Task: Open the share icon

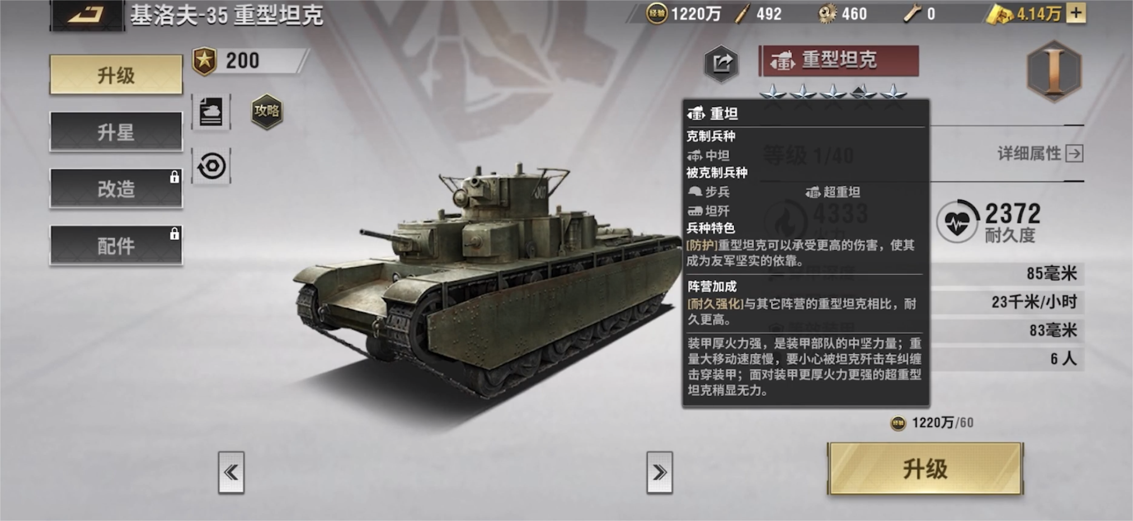Action: pyautogui.click(x=721, y=63)
